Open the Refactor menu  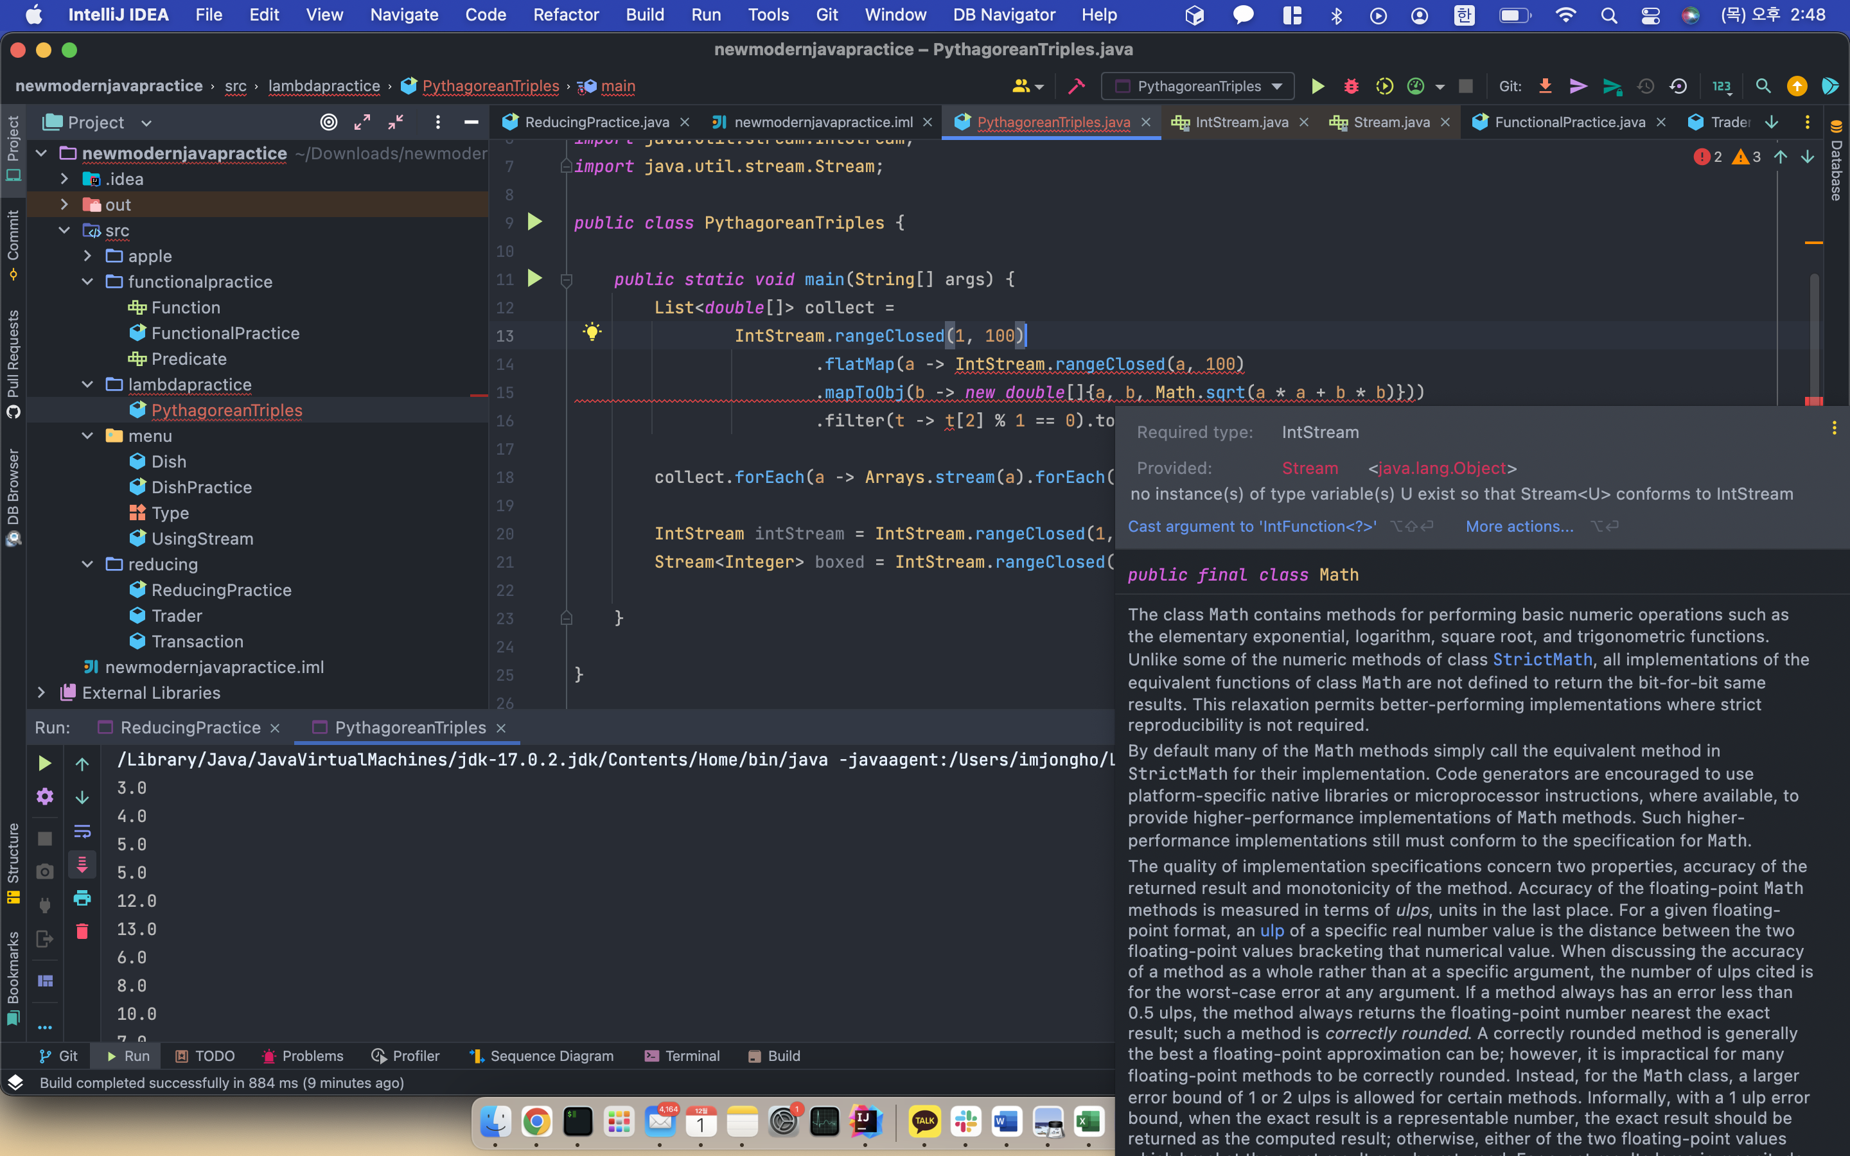click(566, 15)
